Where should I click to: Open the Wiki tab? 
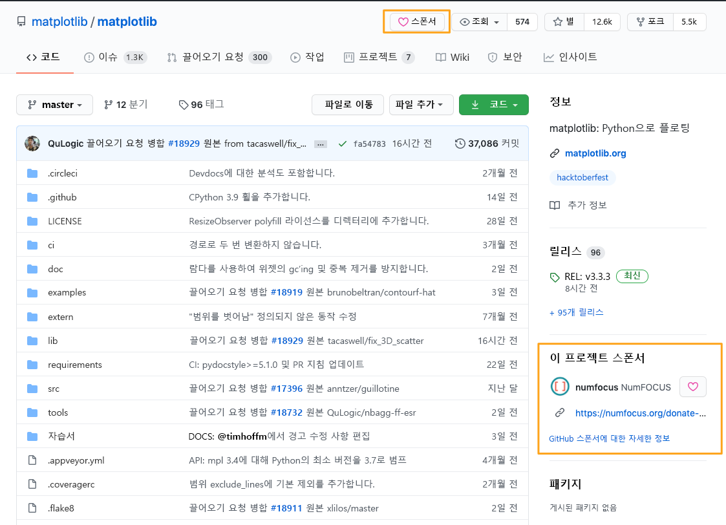point(453,57)
